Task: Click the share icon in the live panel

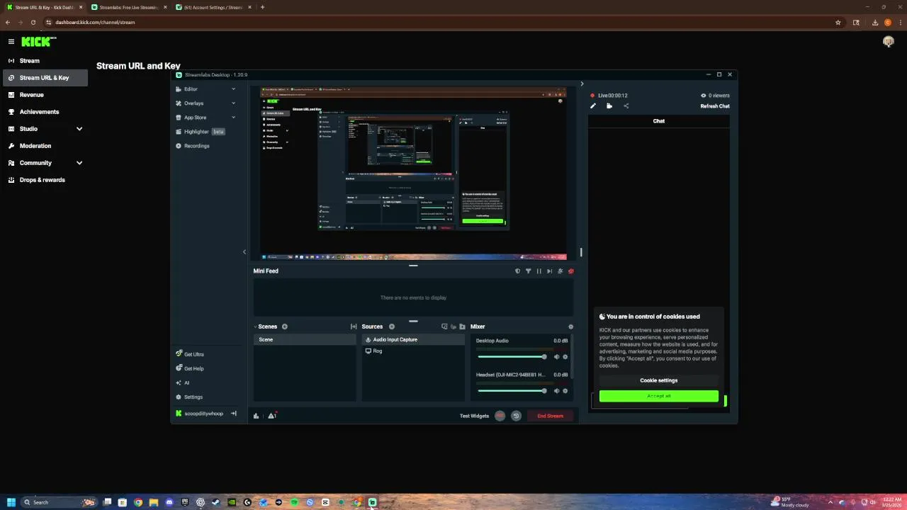Action: click(x=626, y=106)
